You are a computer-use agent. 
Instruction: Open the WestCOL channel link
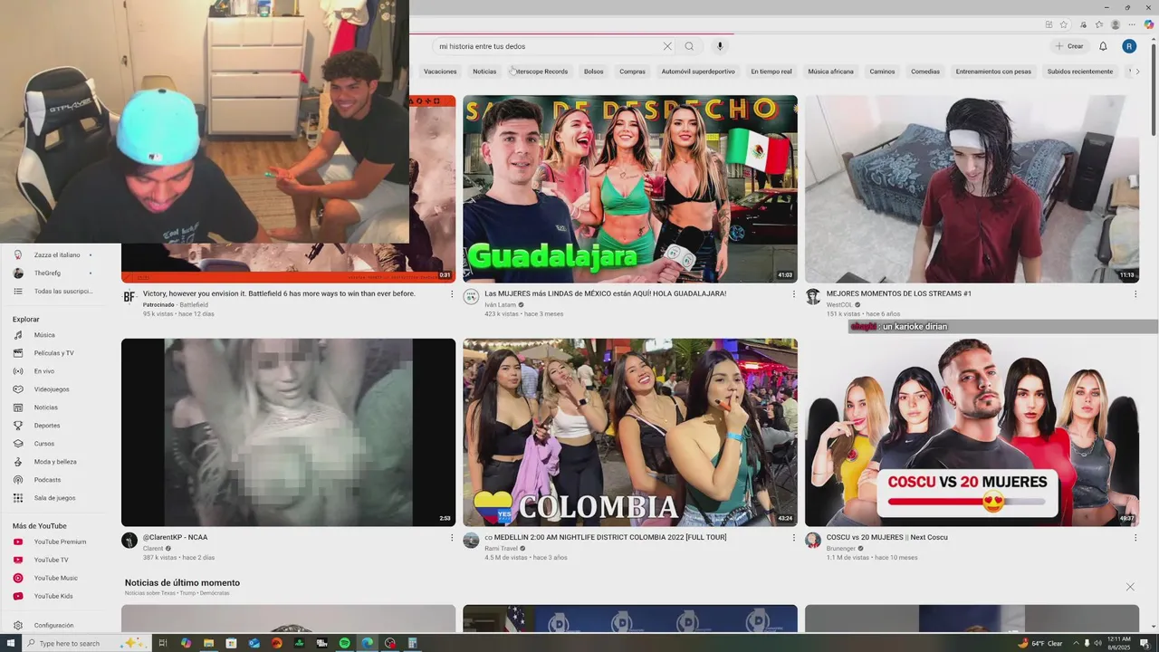click(x=839, y=305)
